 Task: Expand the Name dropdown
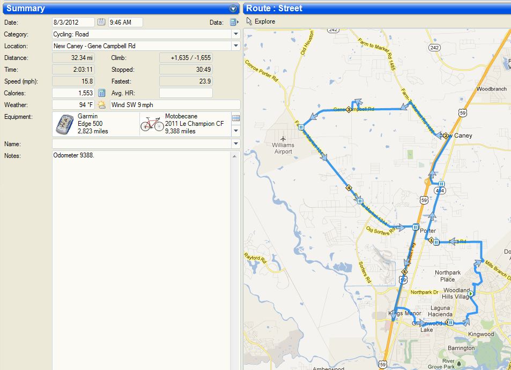[235, 144]
